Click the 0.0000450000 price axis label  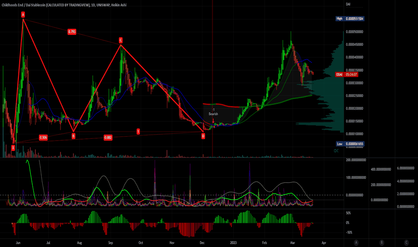[354, 44]
